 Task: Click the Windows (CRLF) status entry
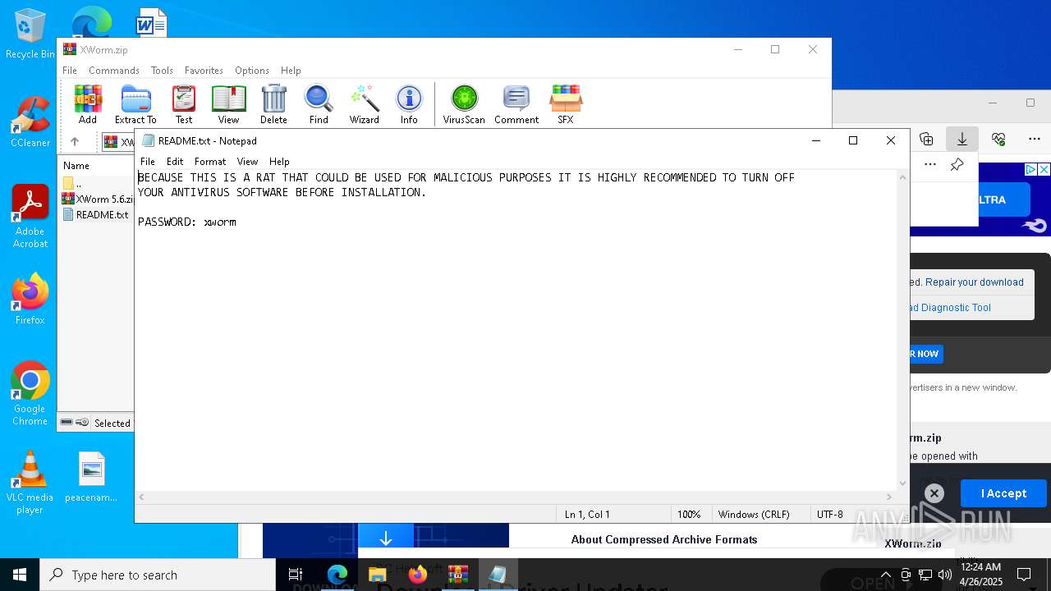click(754, 515)
